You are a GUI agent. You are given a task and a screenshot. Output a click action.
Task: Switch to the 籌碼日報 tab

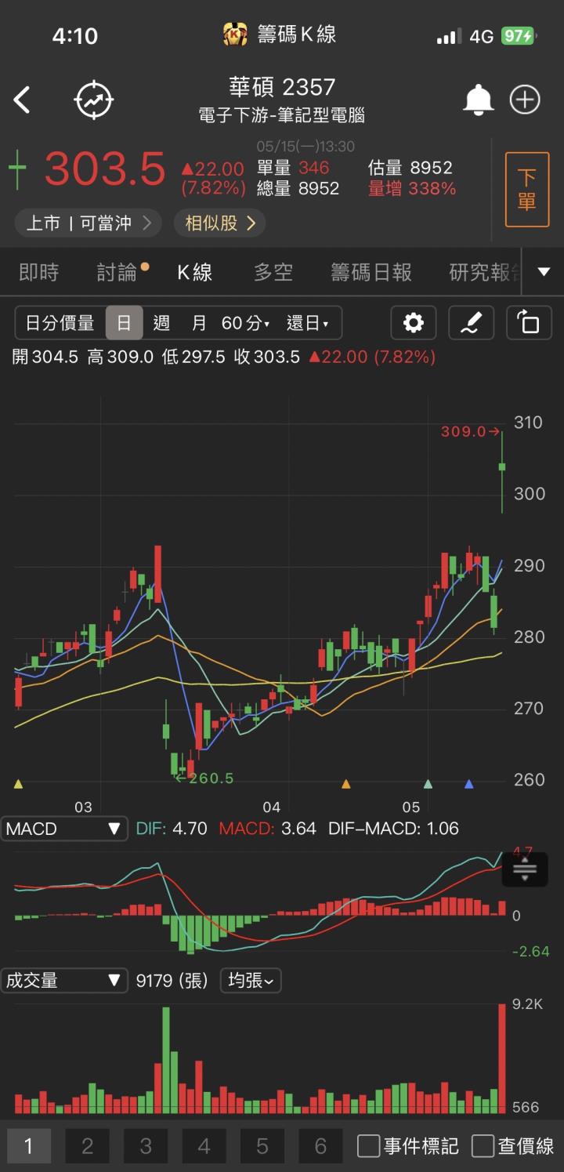[371, 272]
